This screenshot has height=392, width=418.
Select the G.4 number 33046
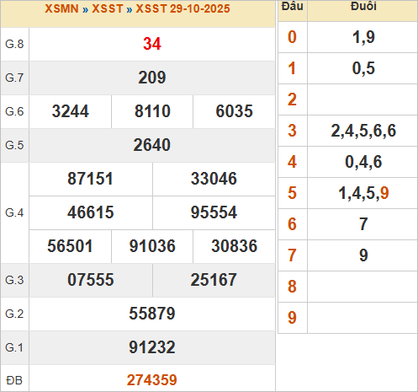click(x=214, y=179)
